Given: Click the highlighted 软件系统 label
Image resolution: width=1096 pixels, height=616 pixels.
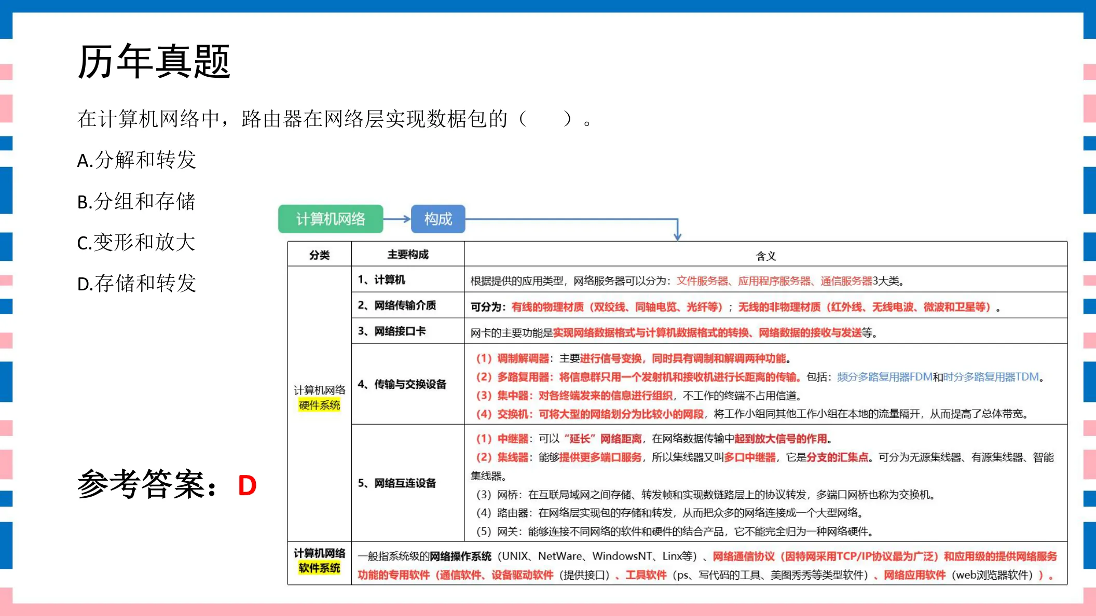Looking at the screenshot, I should coord(319,568).
